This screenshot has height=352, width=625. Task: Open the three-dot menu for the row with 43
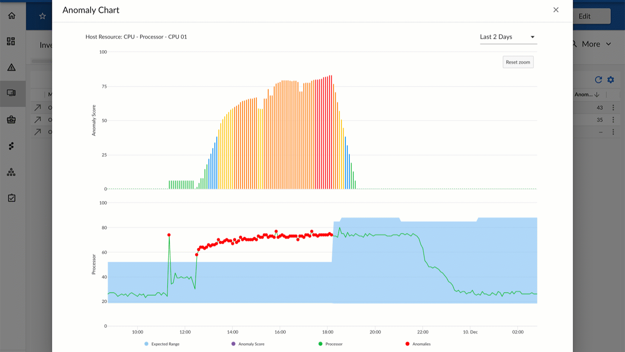(x=613, y=108)
